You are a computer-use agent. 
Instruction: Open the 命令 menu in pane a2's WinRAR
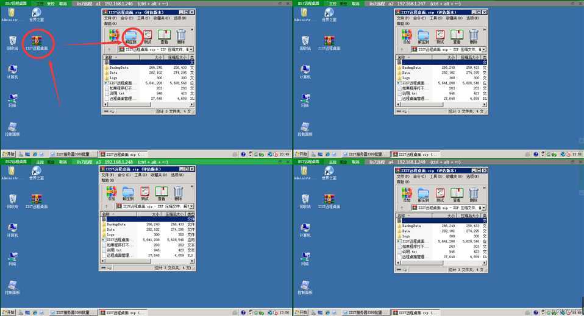tap(419, 18)
